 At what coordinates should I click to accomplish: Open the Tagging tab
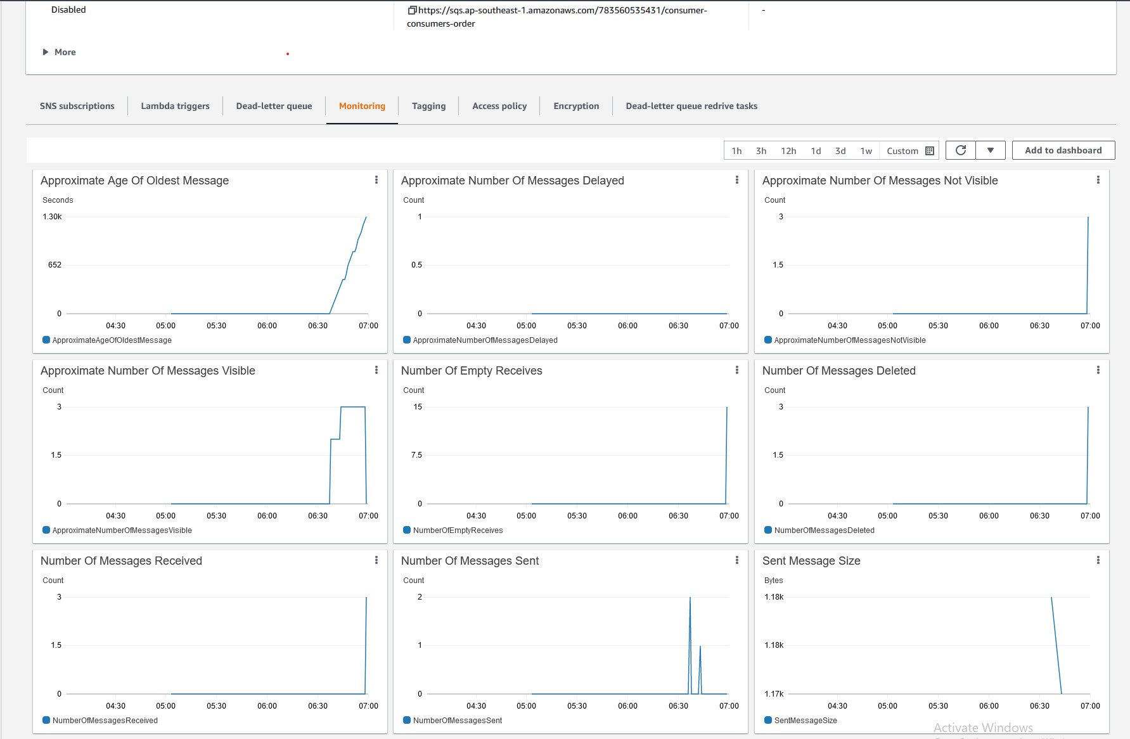[x=428, y=106]
